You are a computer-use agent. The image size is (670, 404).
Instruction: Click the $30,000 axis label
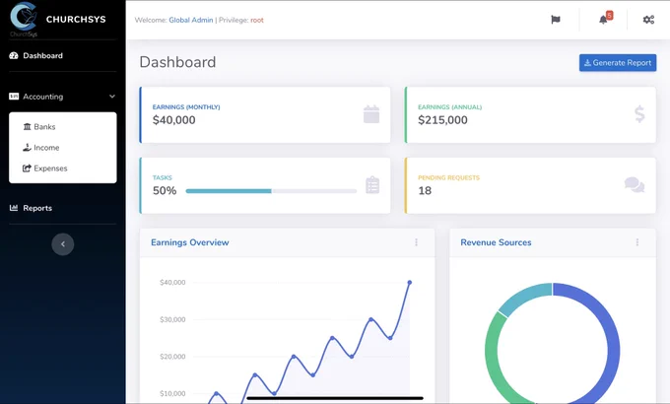172,319
